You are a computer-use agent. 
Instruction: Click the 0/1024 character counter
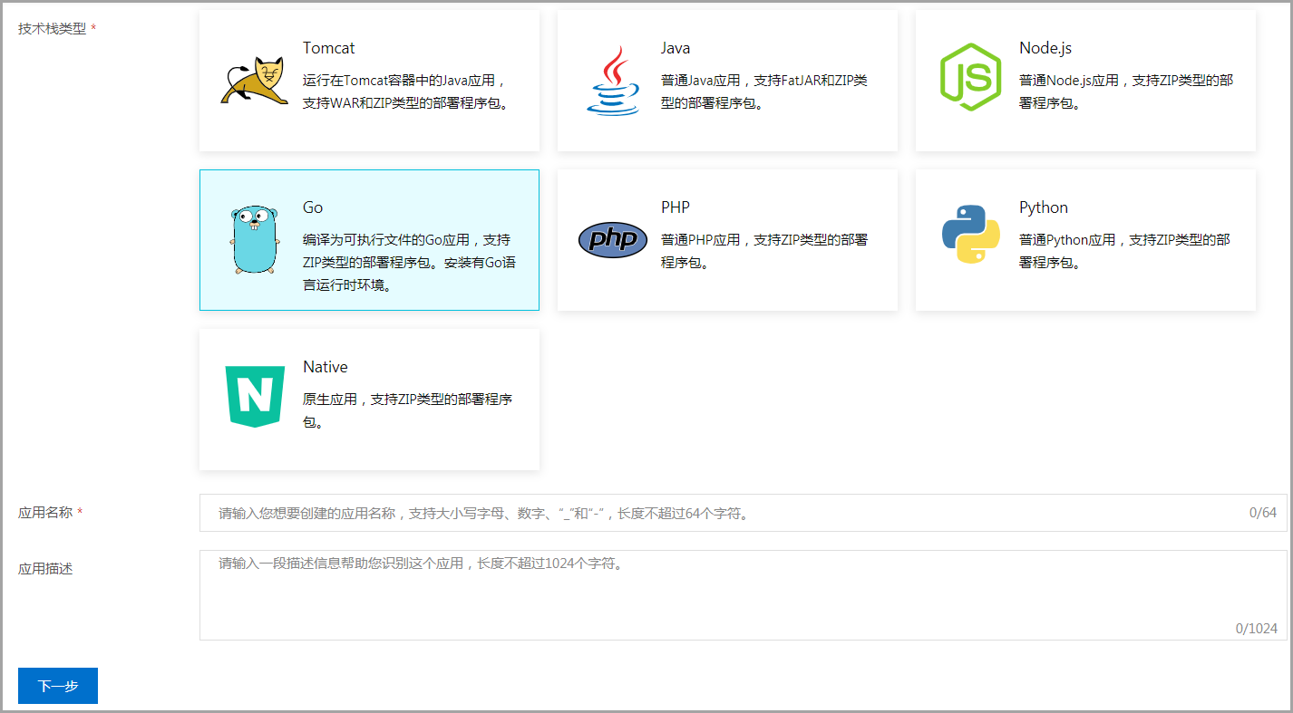click(x=1257, y=629)
